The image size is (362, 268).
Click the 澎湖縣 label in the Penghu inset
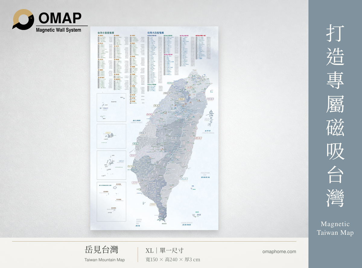(x=122, y=161)
